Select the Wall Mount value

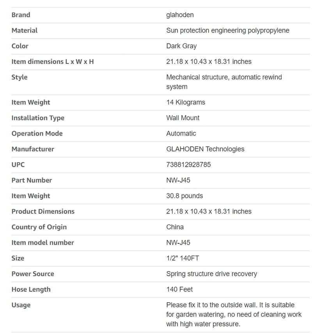tap(183, 118)
